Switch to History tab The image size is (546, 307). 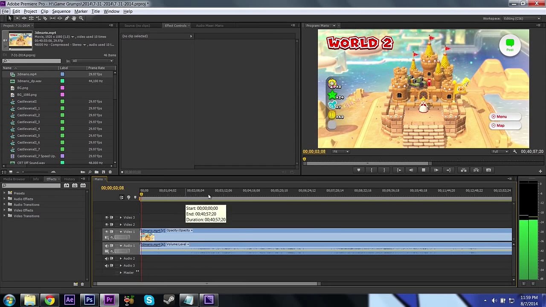(70, 179)
